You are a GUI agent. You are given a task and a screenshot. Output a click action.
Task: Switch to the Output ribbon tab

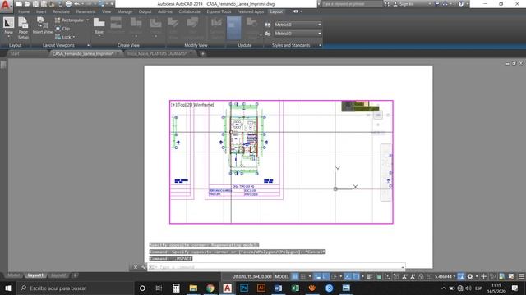[145, 11]
